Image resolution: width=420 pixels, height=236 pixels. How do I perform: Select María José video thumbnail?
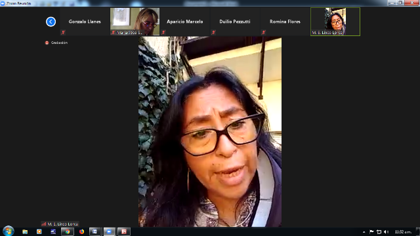135,22
